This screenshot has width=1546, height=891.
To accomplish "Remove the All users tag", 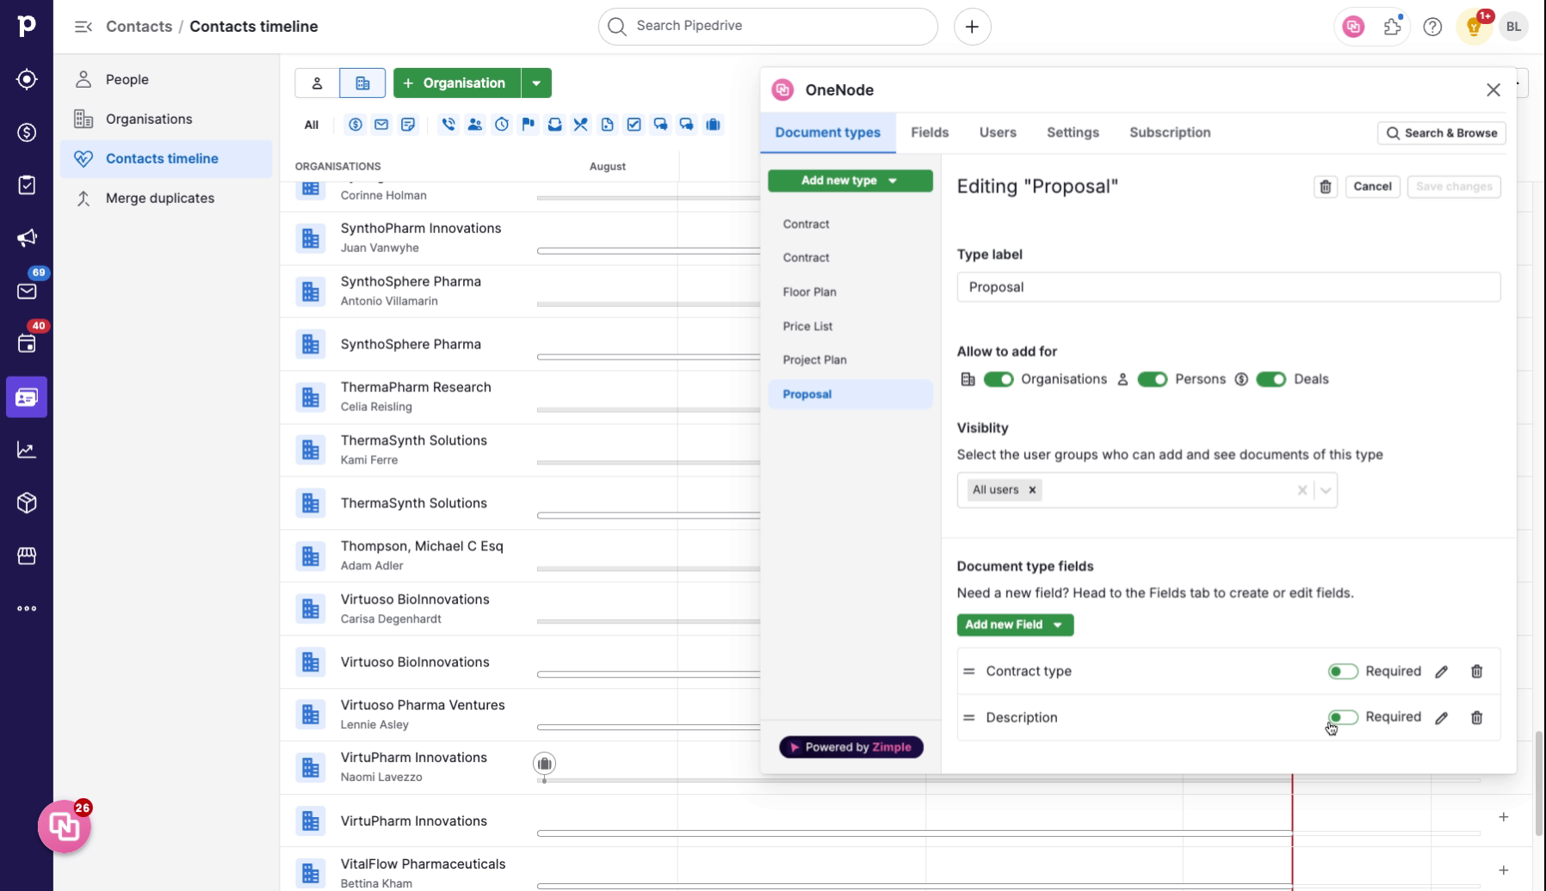I will (x=1032, y=490).
